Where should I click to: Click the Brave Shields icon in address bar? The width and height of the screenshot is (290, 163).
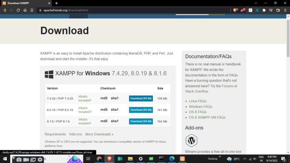tap(235, 10)
